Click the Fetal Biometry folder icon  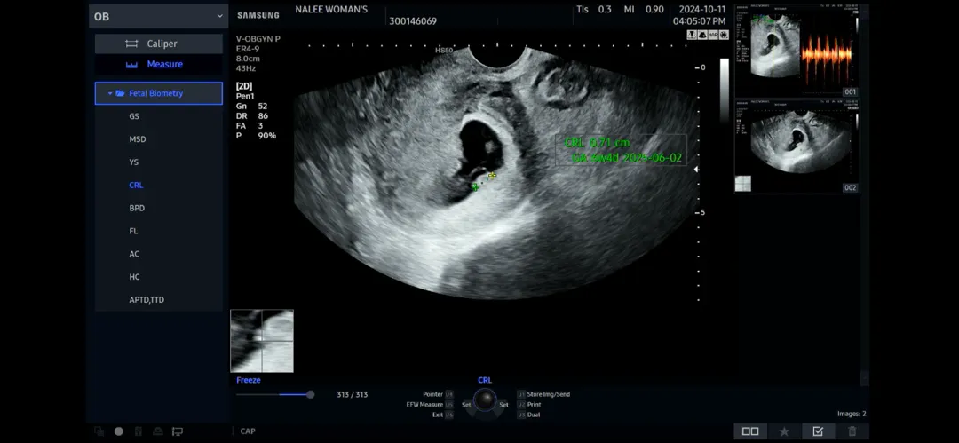coord(121,93)
